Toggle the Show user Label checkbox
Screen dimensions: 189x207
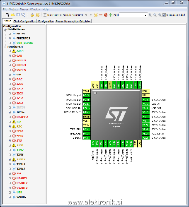(164, 15)
